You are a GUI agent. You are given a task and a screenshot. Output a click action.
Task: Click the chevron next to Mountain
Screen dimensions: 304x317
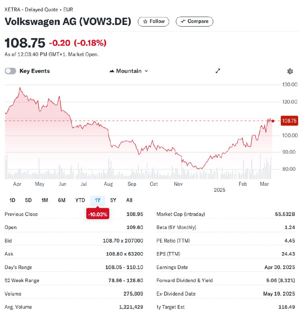point(146,71)
